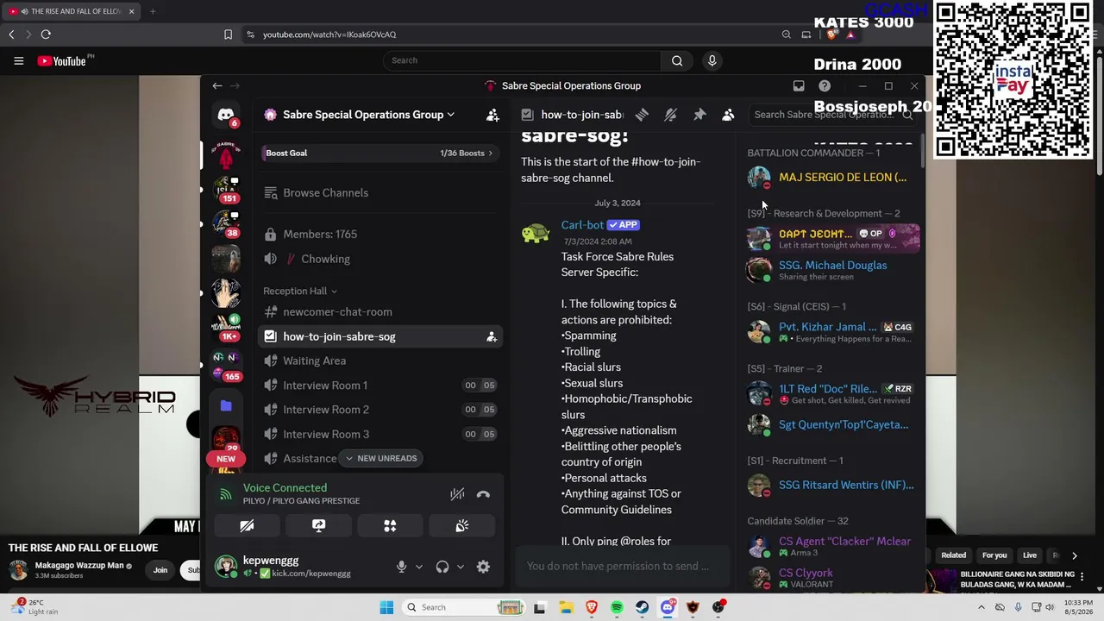Join Interview Room 1 voice channel
The width and height of the screenshot is (1104, 621).
379,385
